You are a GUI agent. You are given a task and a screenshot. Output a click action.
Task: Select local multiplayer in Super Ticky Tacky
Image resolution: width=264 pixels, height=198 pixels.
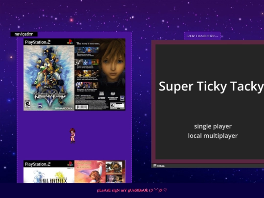(x=213, y=136)
